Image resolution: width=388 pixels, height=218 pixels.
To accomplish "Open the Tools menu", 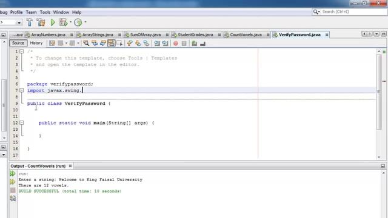I will [x=45, y=12].
